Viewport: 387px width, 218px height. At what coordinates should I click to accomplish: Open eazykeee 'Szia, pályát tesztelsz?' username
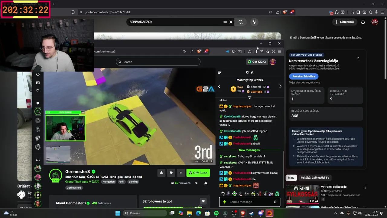230,156
